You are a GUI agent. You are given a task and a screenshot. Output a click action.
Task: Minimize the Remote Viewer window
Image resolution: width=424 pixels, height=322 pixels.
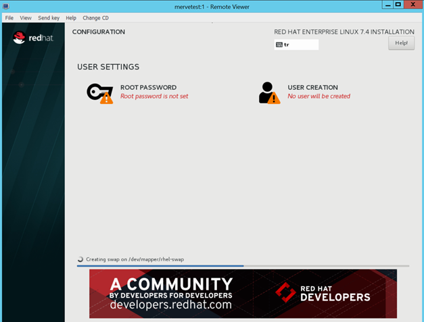pyautogui.click(x=388, y=5)
